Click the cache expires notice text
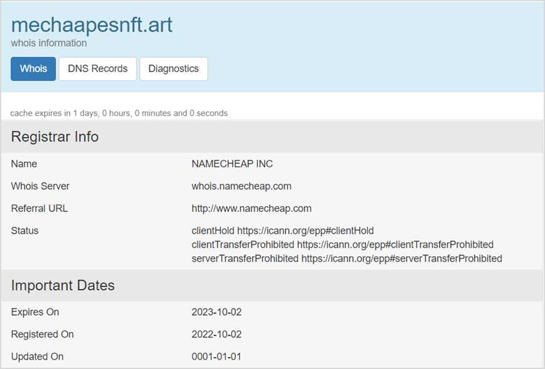The width and height of the screenshot is (545, 369). point(119,113)
